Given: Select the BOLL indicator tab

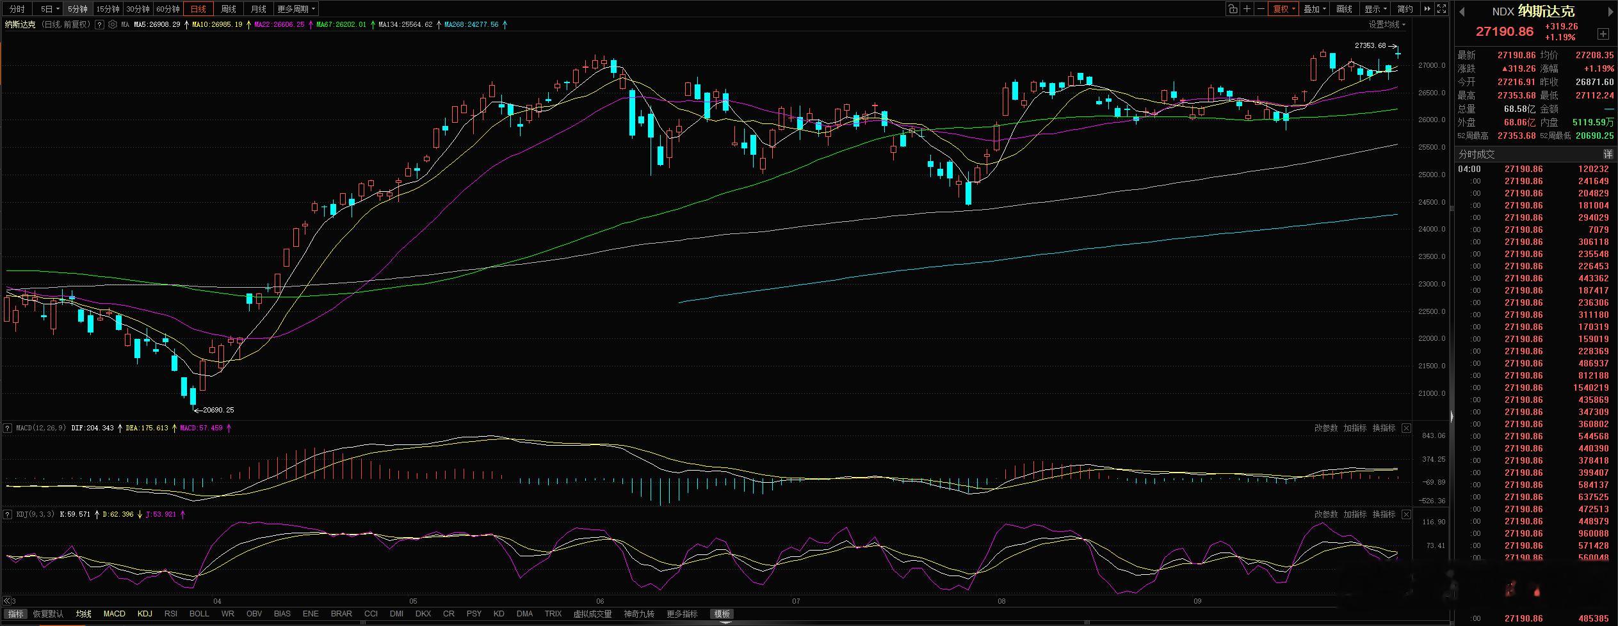Looking at the screenshot, I should tap(199, 613).
